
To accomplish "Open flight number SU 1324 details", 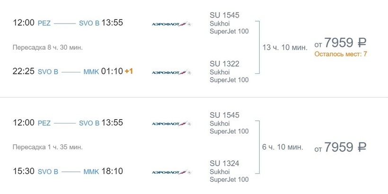I will coord(224,163).
